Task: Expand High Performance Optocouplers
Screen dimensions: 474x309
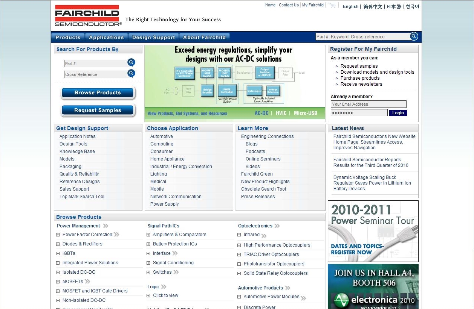Action: 239,245
